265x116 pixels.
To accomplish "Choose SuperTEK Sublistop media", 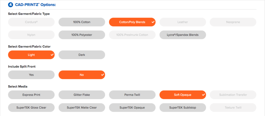I will (x=183, y=107).
